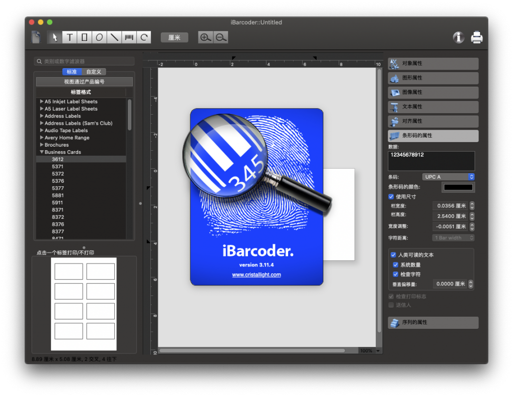Select the Line tool
513x397 pixels.
click(x=114, y=37)
